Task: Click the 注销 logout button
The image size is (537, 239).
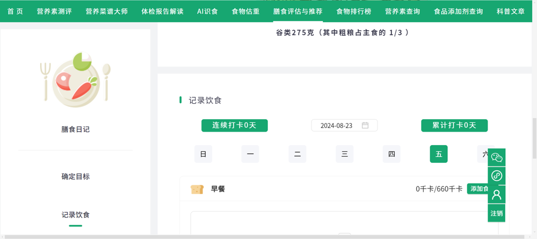Action: (496, 213)
